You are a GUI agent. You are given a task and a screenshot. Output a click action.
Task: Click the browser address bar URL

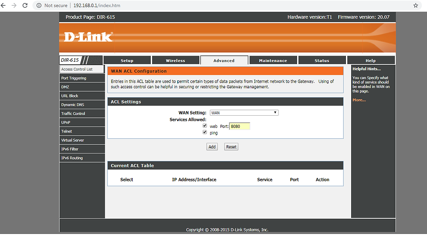click(x=97, y=5)
